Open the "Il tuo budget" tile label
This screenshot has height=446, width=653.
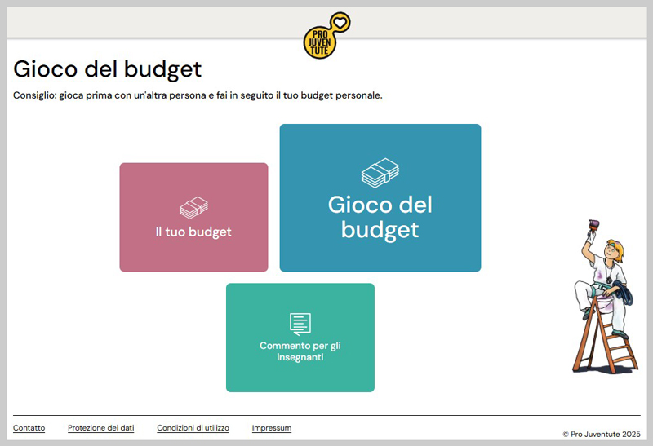[x=193, y=232]
